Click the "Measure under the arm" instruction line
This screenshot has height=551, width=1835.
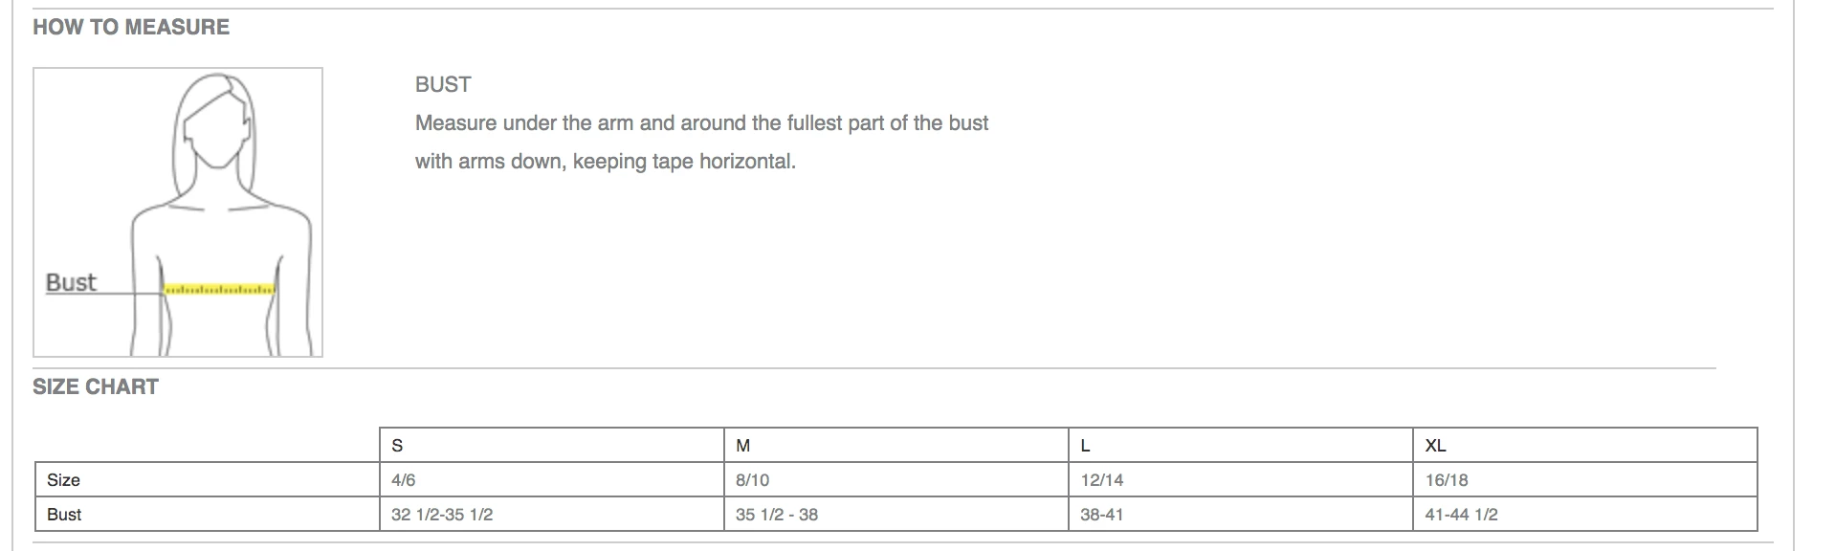click(701, 123)
